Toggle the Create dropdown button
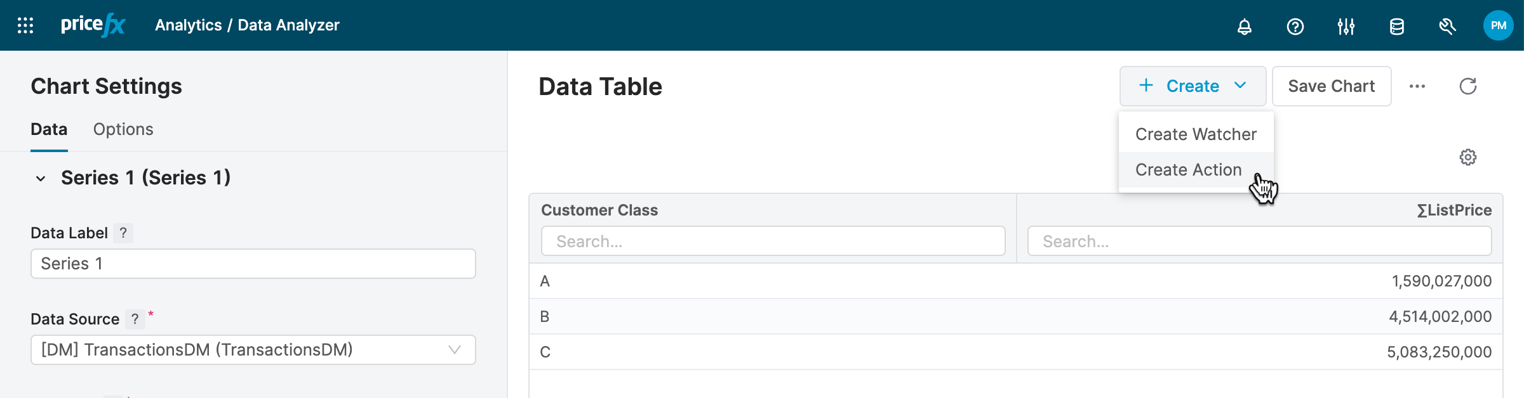This screenshot has height=398, width=1524. 1192,86
